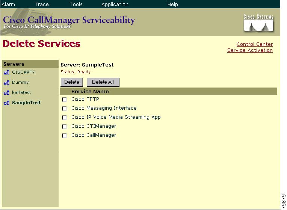Click the server icon beside SampleTest
This screenshot has width=287, height=210.
(7, 103)
